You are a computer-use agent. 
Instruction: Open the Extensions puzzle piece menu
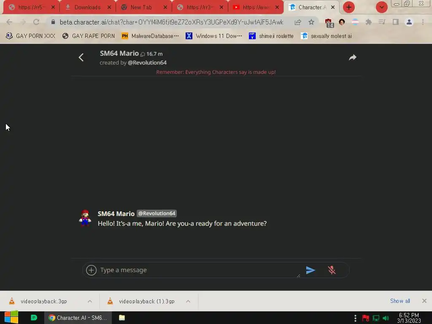(368, 22)
